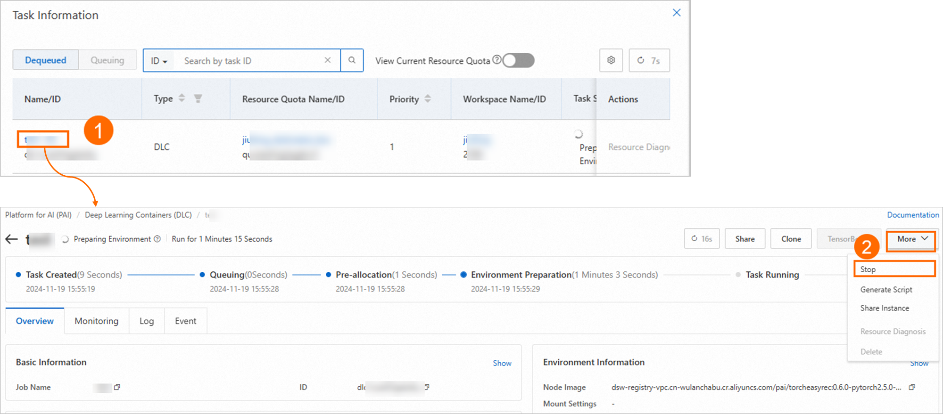943x414 pixels.
Task: Click the Clone button
Action: point(791,239)
